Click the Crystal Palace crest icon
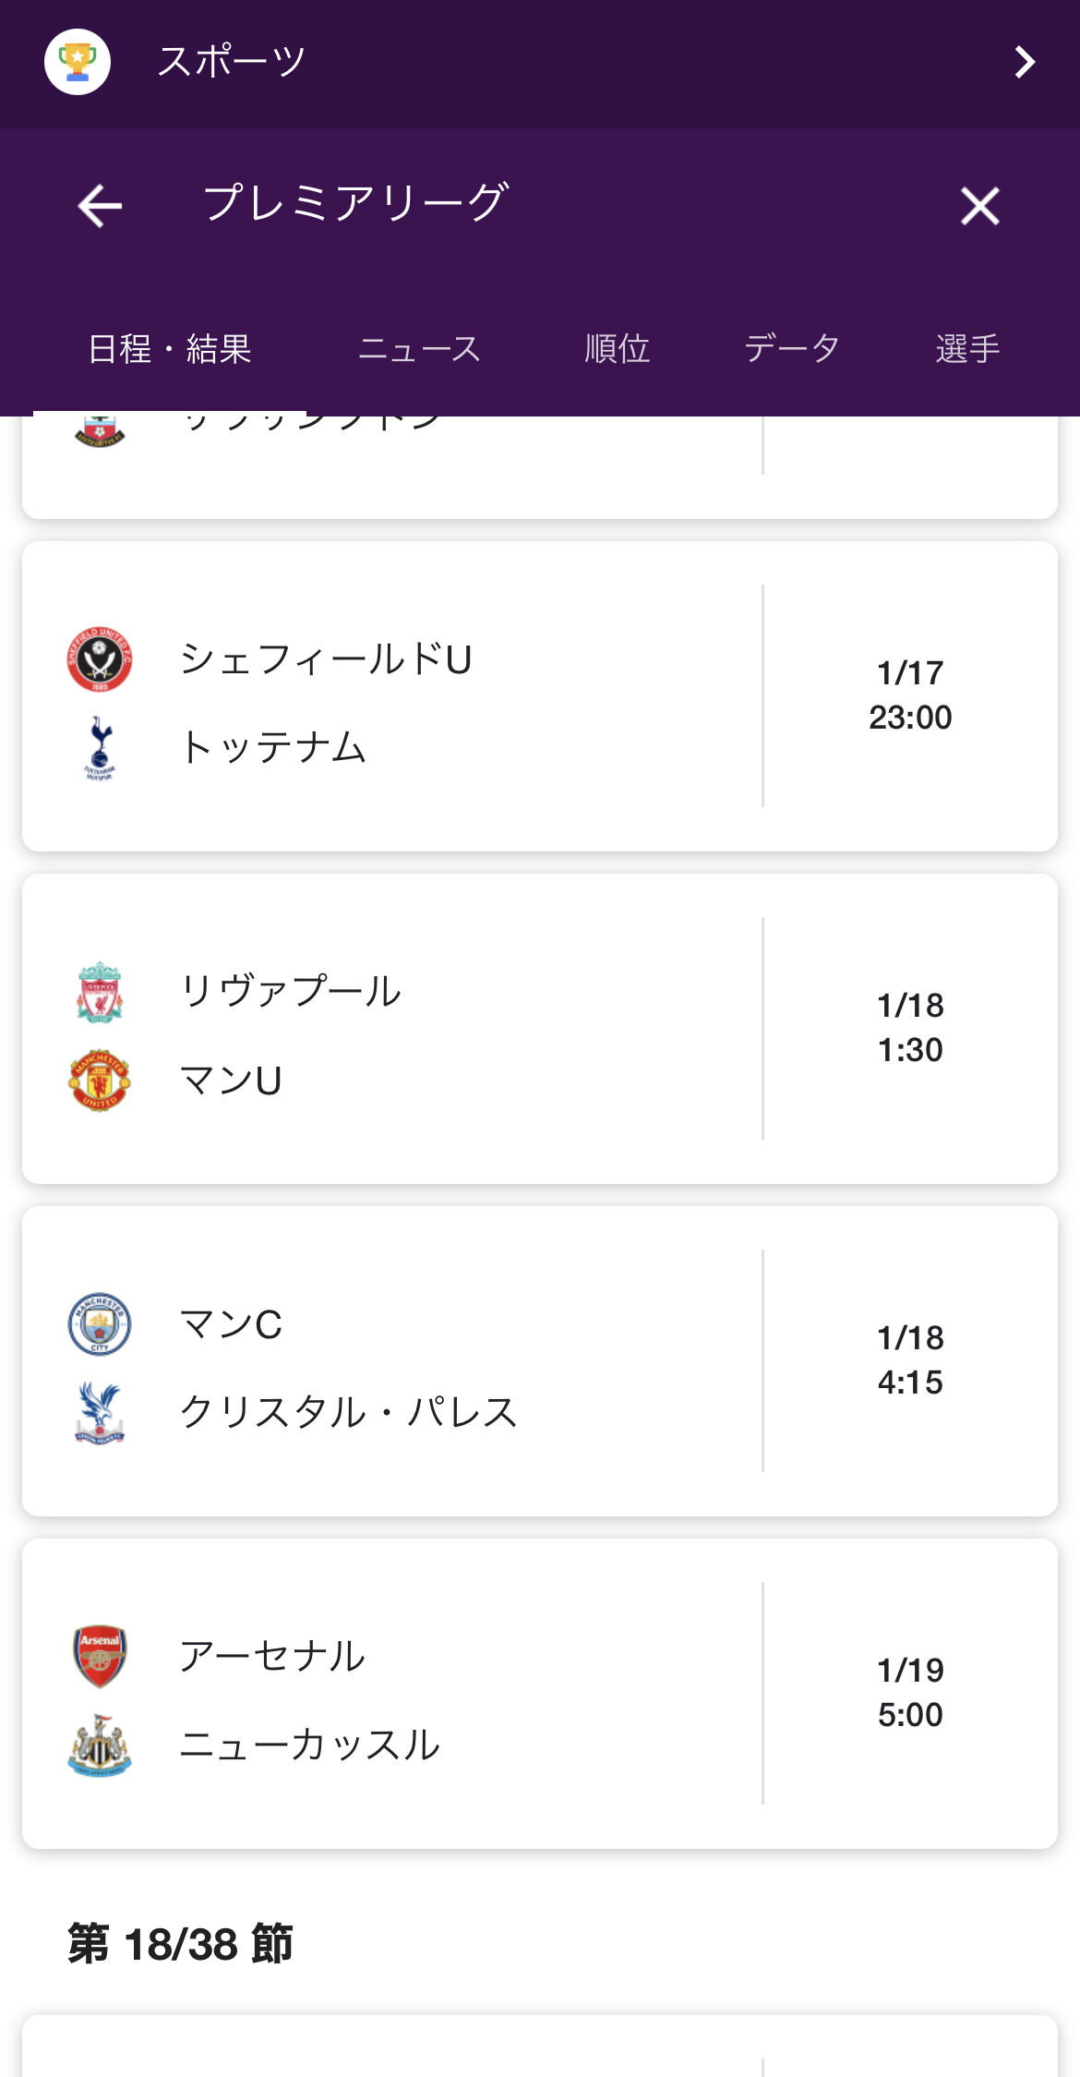Viewport: 1080px width, 2077px height. tap(100, 1413)
